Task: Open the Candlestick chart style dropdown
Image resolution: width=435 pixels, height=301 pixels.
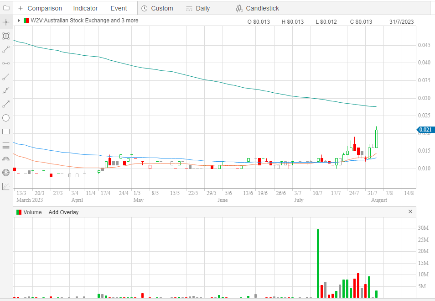Action: pos(263,8)
